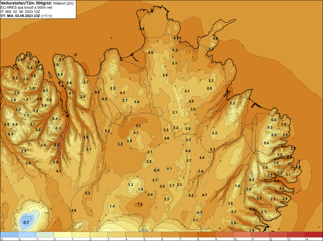Click the light blue swatch between -3 and -2
323x241 pixels.
pyautogui.click(x=9, y=235)
